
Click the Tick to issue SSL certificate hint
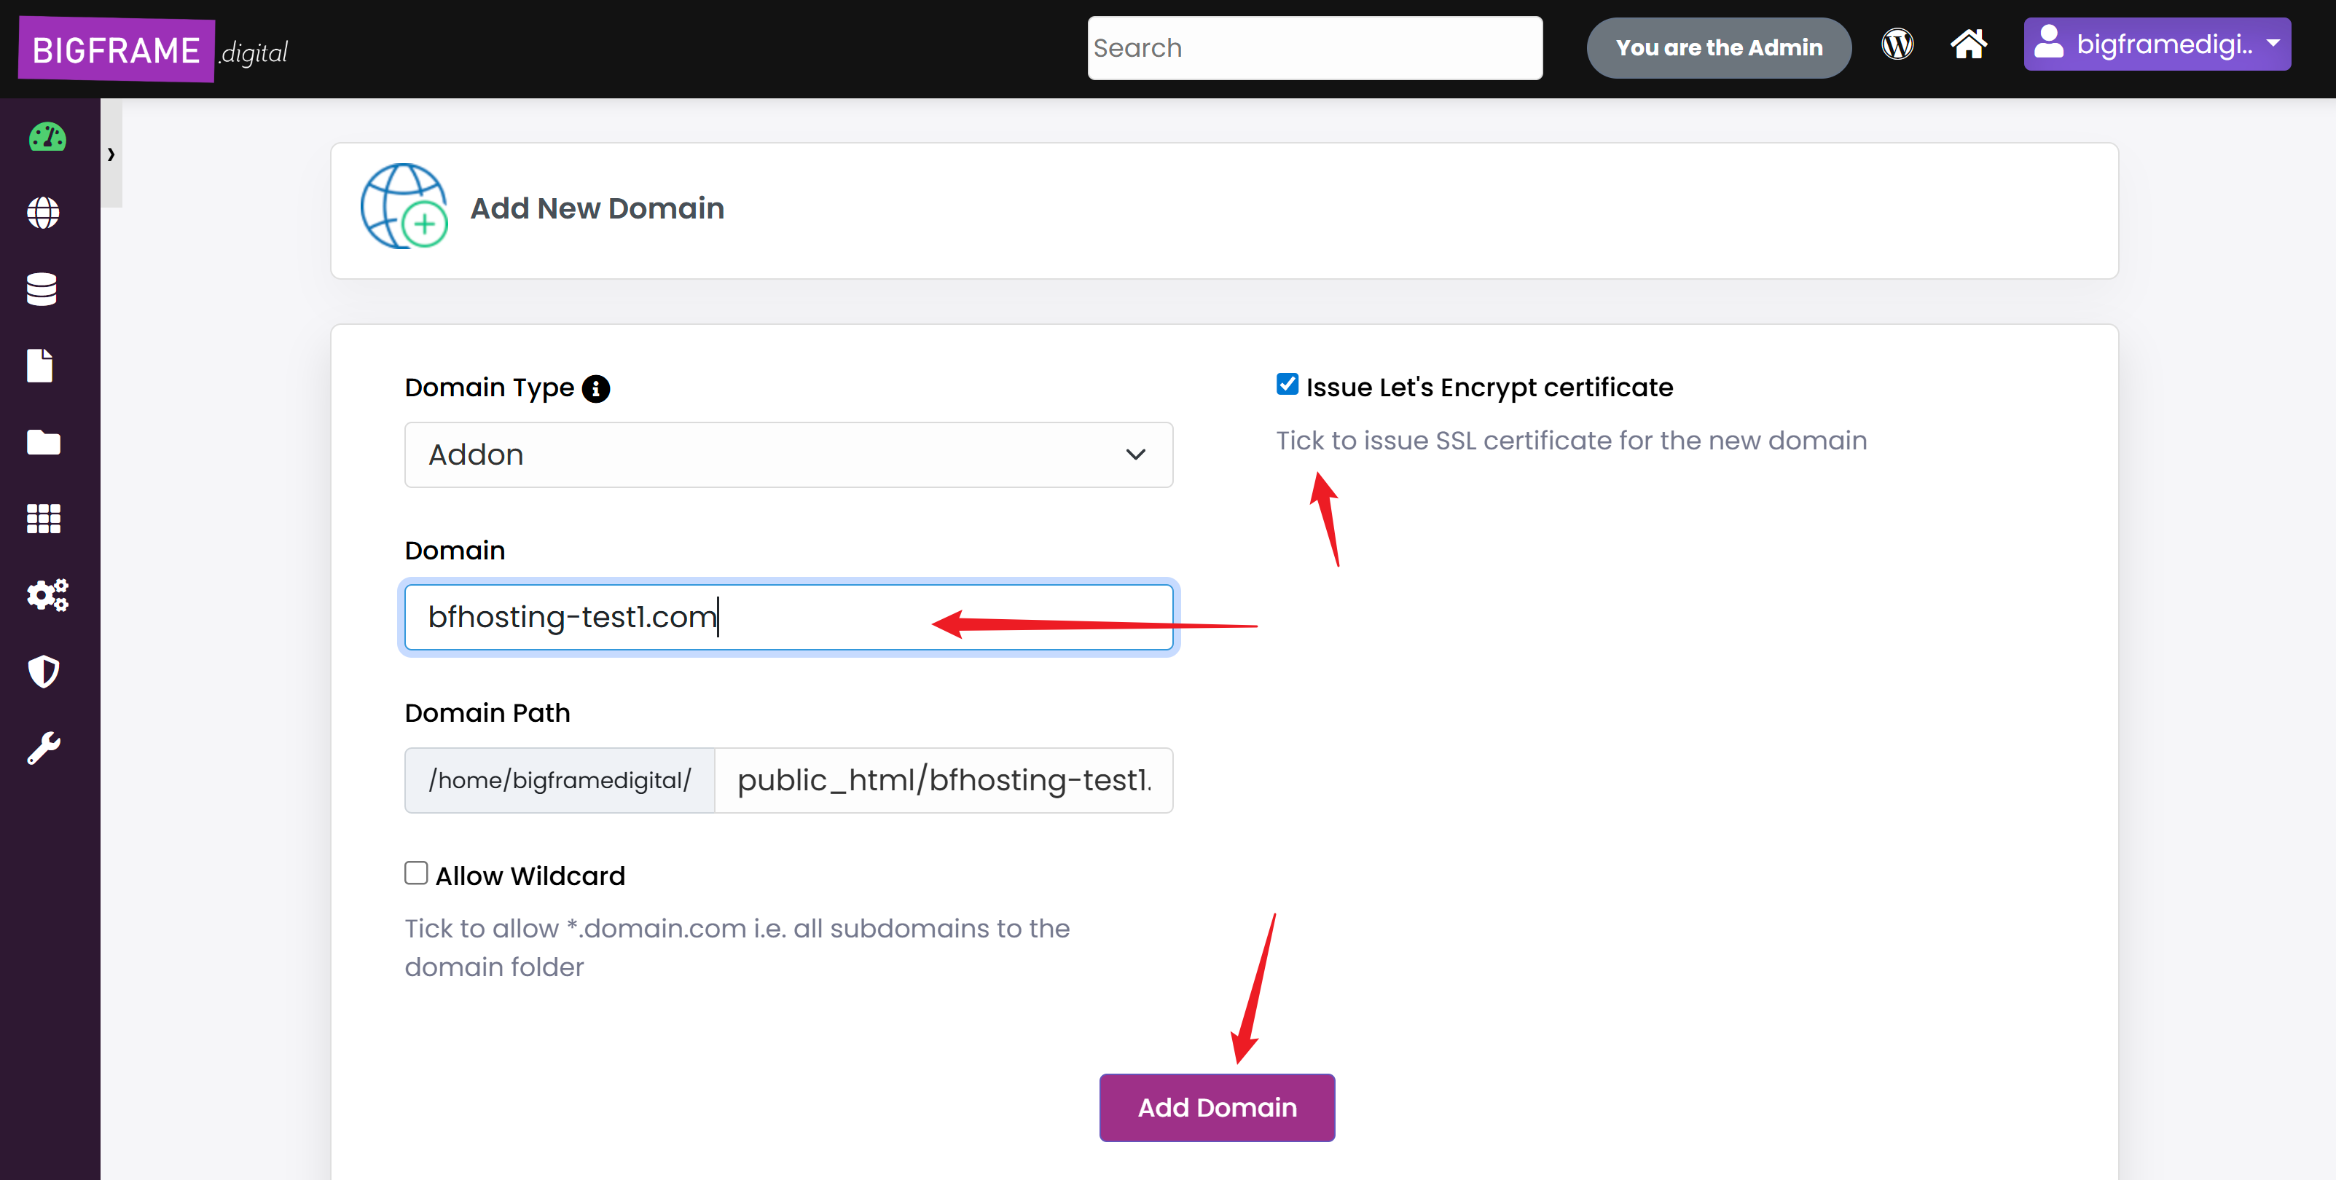(1571, 441)
